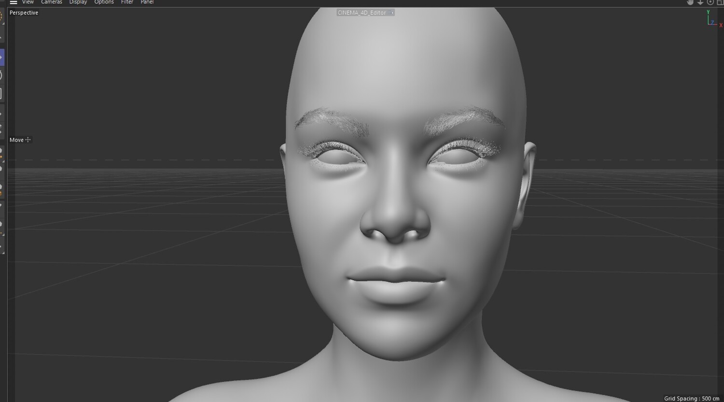The width and height of the screenshot is (724, 402).
Task: Open the Display menu
Action: pyautogui.click(x=78, y=2)
